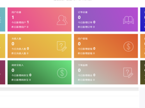
Task: Click the large total value 0 under 利息宝转入
Action: tap(13, 70)
